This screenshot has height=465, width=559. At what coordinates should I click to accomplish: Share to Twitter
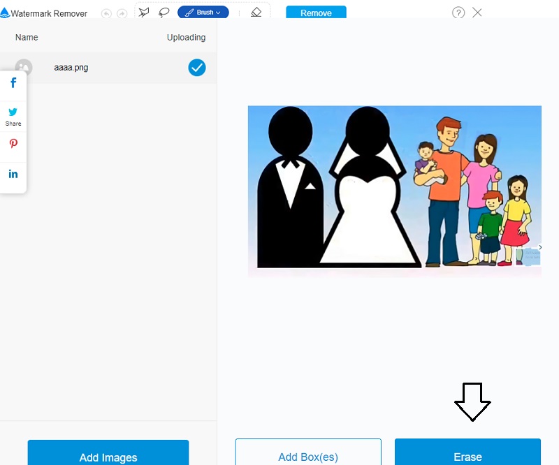13,112
